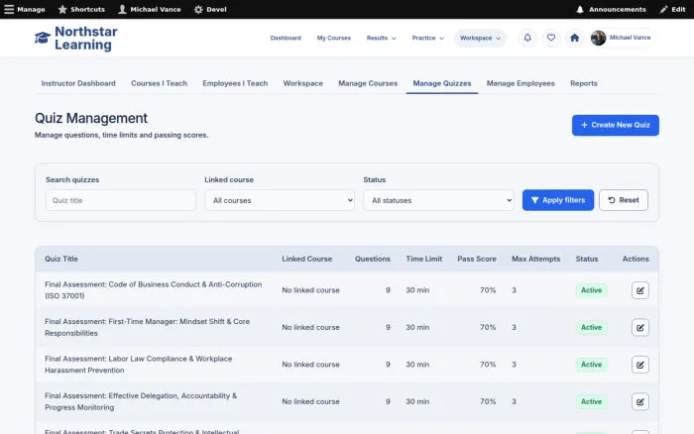Image resolution: width=694 pixels, height=434 pixels.
Task: Expand the Workspace dropdown in header
Action: tap(480, 38)
